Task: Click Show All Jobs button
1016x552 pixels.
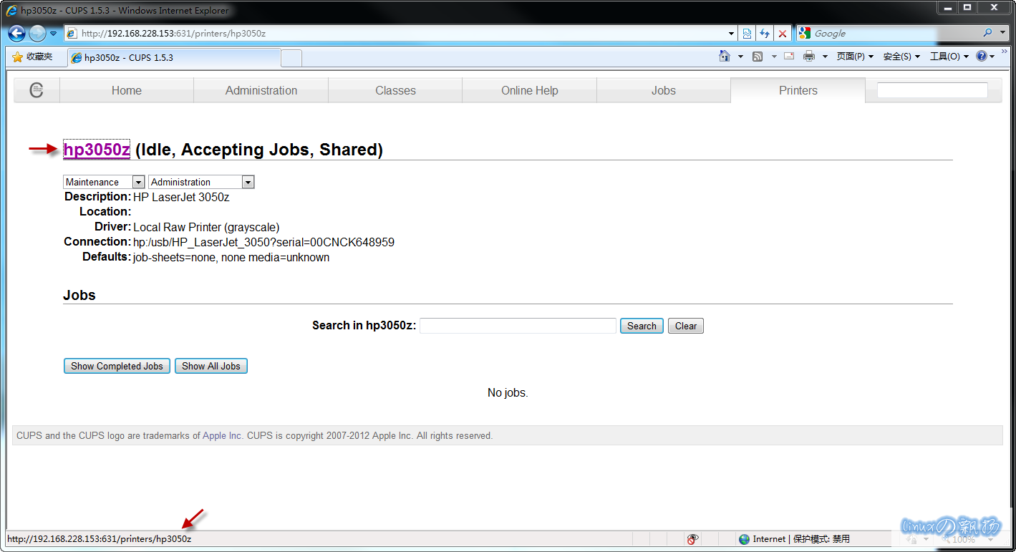Action: tap(211, 366)
